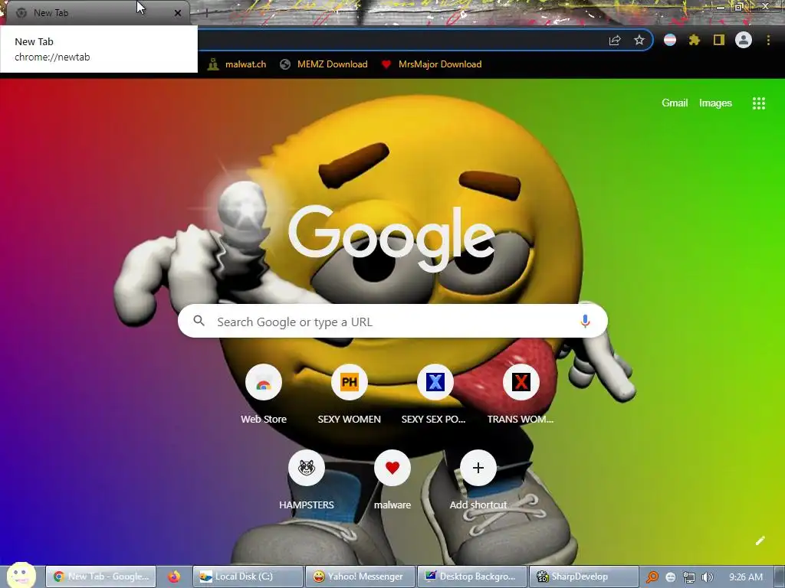Open the network tray icon
785x588 pixels.
click(689, 577)
